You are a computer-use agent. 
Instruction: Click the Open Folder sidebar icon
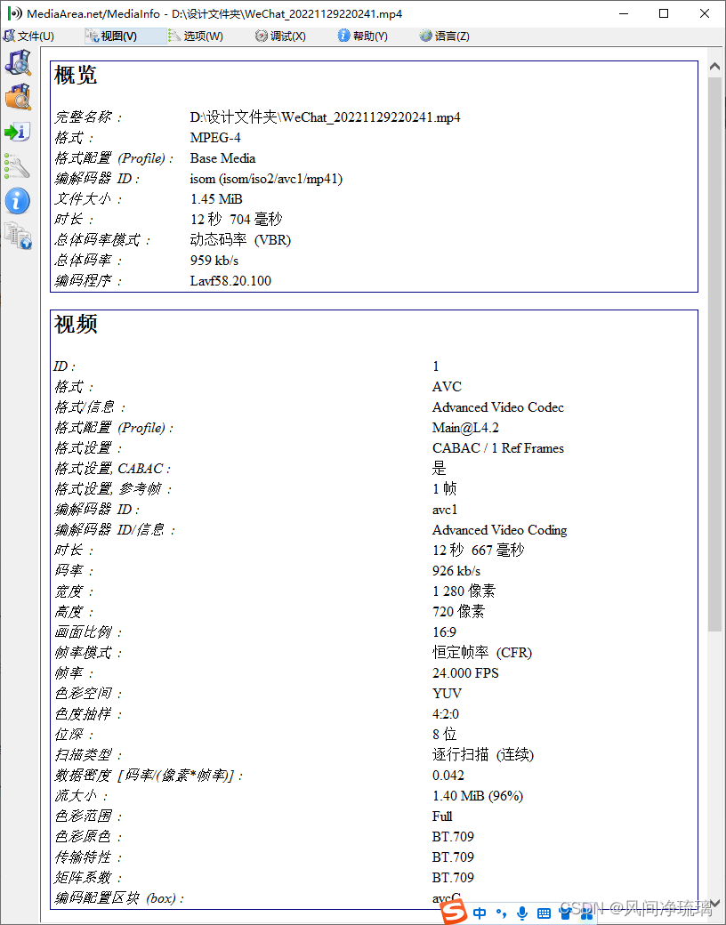click(x=18, y=96)
